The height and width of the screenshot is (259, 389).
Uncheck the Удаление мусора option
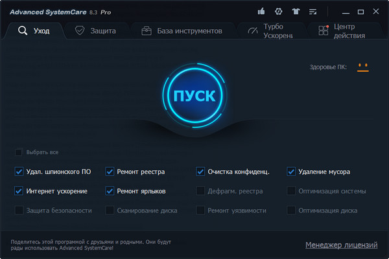point(291,172)
